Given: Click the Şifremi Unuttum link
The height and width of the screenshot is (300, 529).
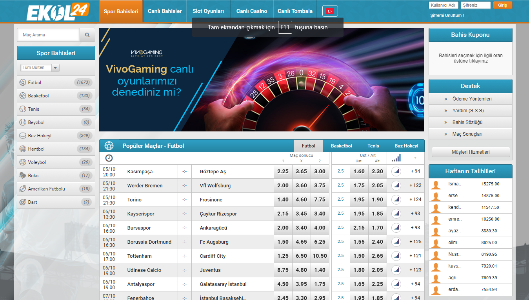Looking at the screenshot, I should point(447,16).
